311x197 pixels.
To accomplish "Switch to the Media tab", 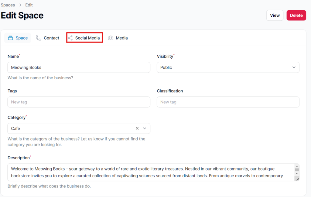I will [118, 38].
